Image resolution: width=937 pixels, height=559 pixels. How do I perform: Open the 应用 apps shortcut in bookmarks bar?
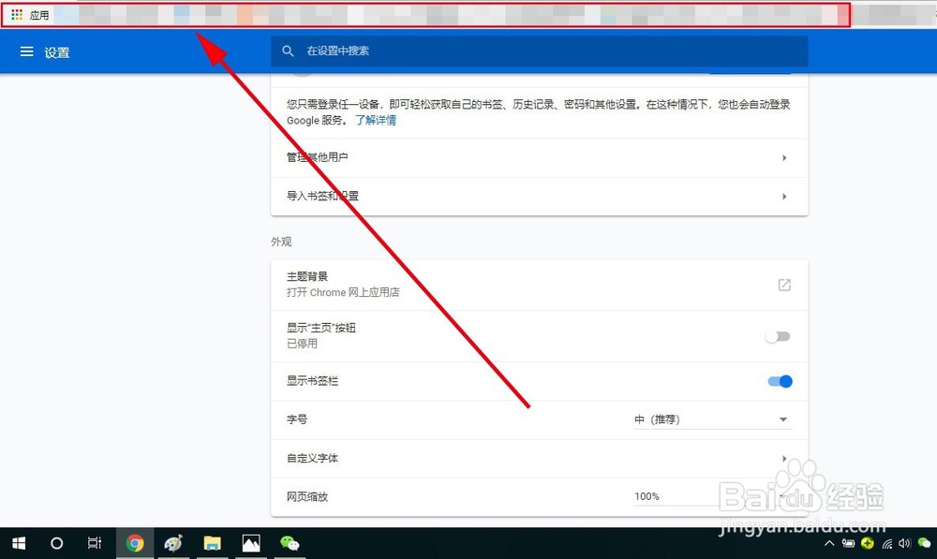(x=31, y=15)
